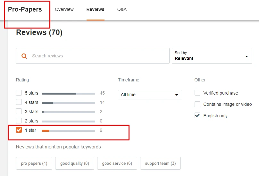259x176 pixels.
Task: Uncheck the English only option
Action: point(197,116)
